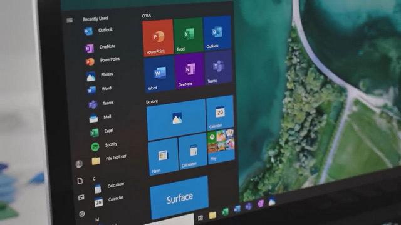The image size is (401, 225).
Task: Open Word from Recently Used list
Action: (100, 89)
